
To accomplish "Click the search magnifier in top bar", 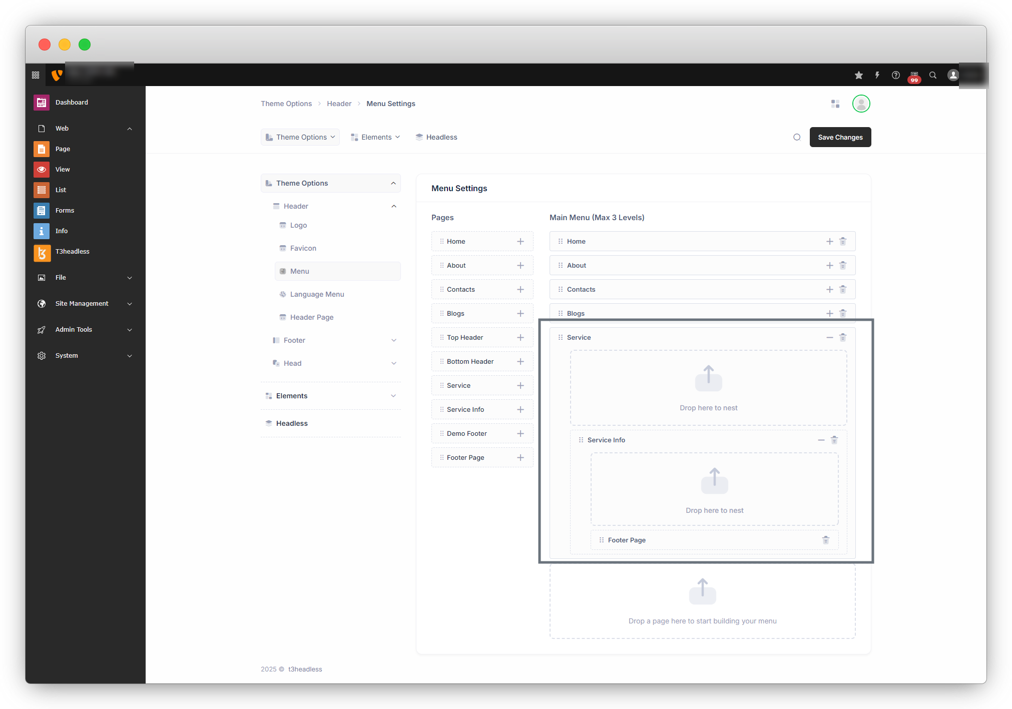I will click(x=933, y=75).
